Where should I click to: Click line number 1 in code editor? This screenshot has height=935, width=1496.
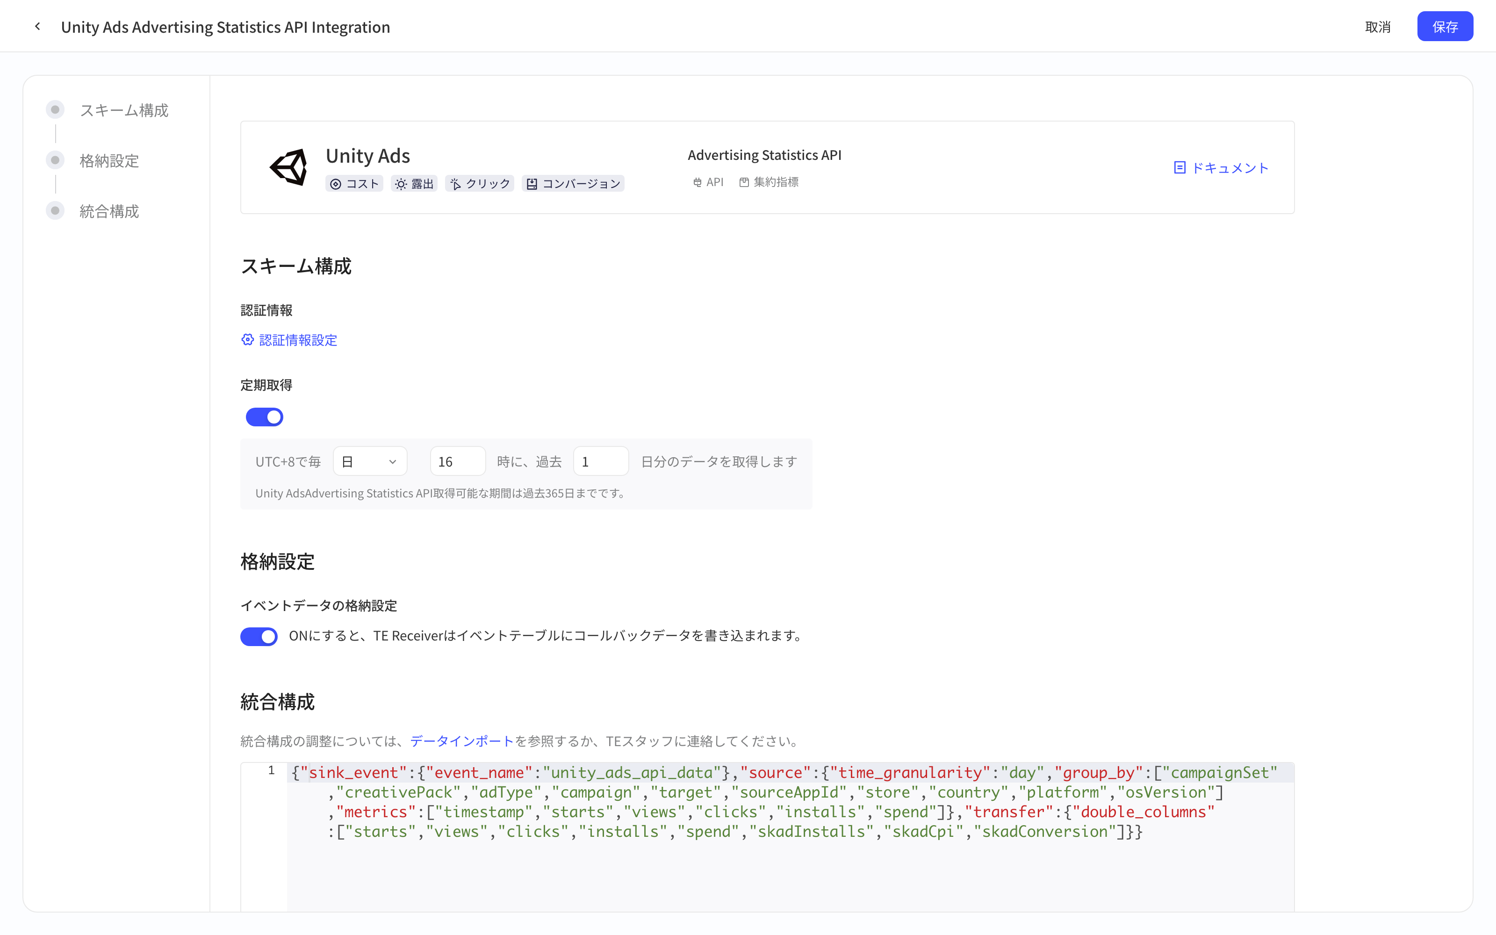[271, 770]
